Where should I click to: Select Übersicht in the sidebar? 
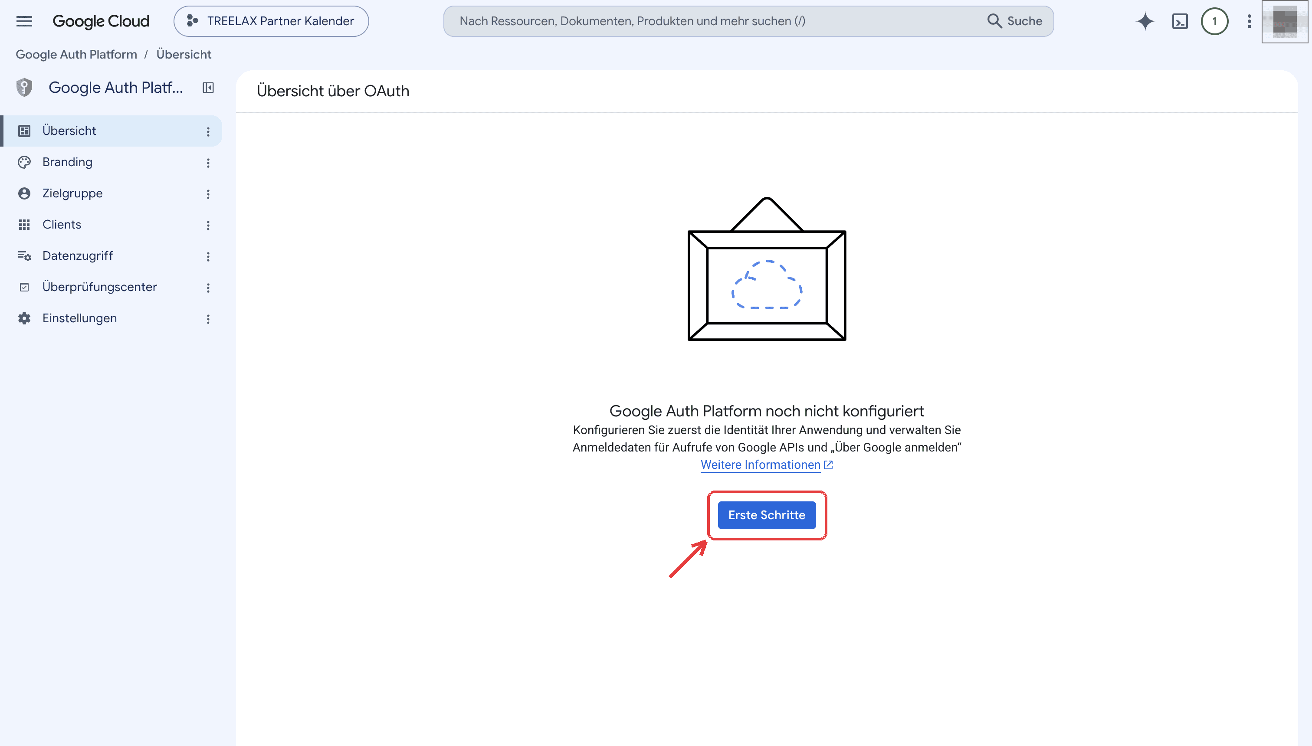point(112,131)
